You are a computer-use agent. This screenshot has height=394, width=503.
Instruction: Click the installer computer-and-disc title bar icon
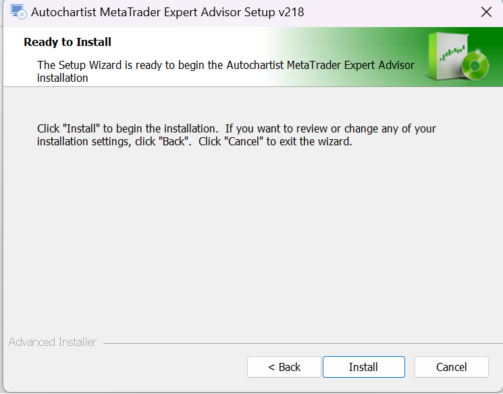[18, 12]
